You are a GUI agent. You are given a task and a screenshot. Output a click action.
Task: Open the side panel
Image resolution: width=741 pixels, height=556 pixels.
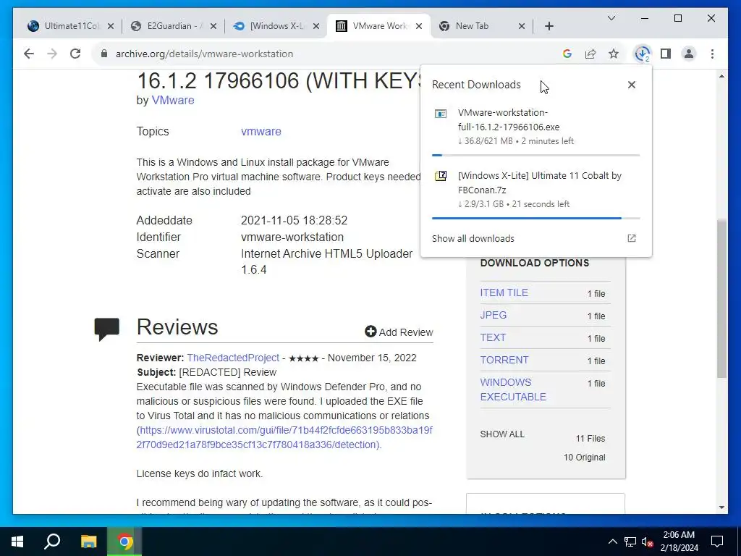[666, 54]
